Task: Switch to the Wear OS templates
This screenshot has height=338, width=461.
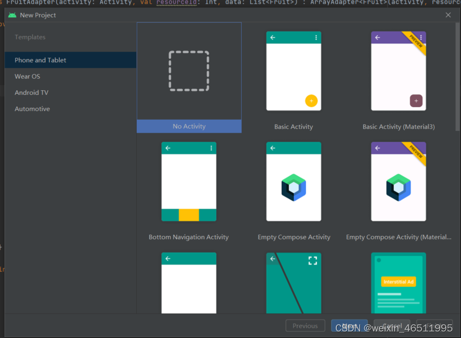Action: [x=70, y=76]
